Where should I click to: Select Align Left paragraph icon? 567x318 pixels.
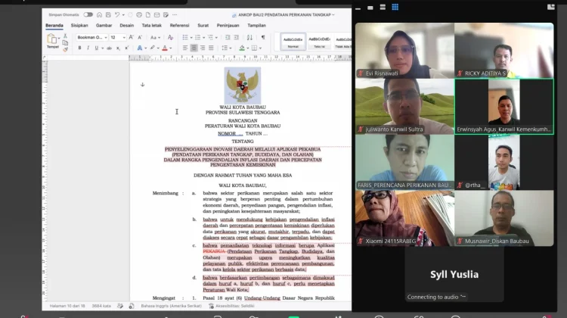(x=185, y=48)
